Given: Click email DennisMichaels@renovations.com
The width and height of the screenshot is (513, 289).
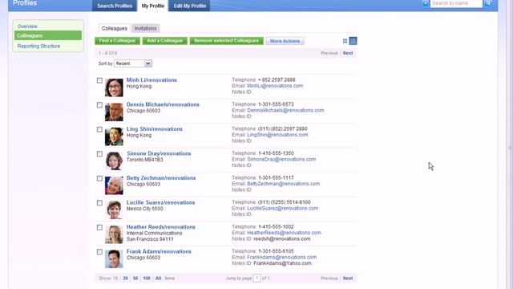Looking at the screenshot, I should click(285, 111).
